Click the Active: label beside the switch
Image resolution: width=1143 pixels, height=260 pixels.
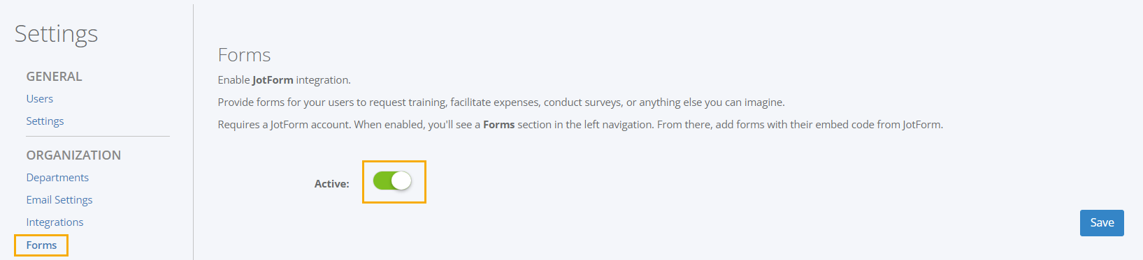pos(332,184)
